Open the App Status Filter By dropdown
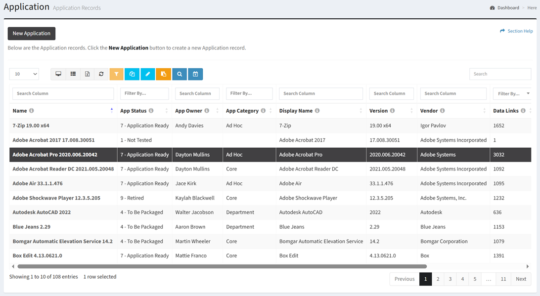The height and width of the screenshot is (296, 540). point(144,93)
